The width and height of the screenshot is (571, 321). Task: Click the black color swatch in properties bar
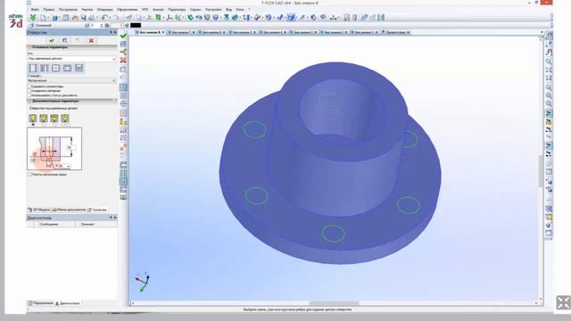(x=136, y=26)
